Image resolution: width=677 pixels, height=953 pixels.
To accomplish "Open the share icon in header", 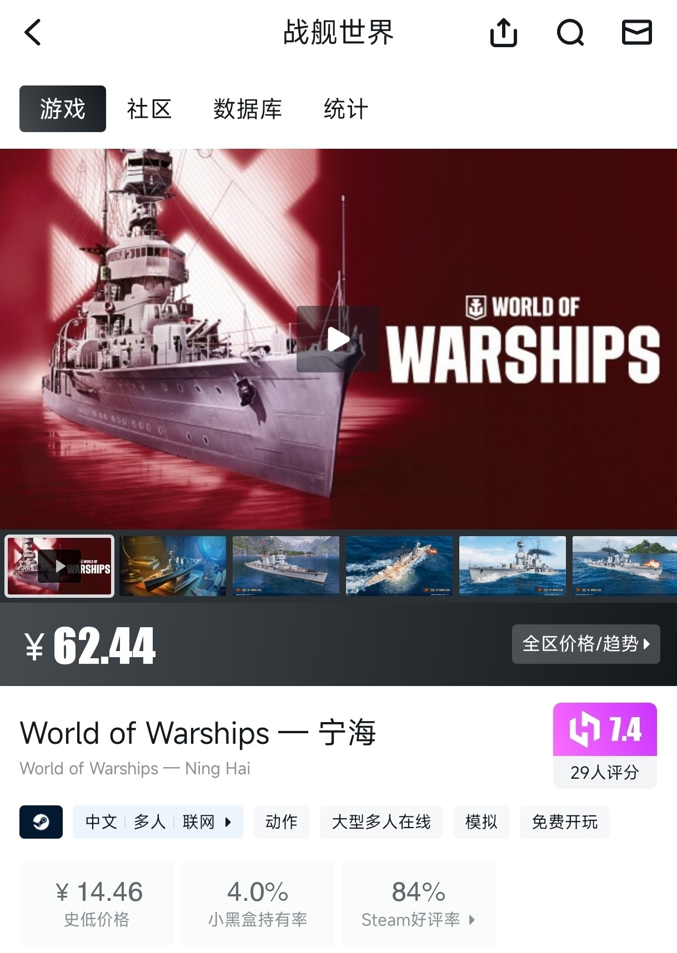I will point(504,32).
